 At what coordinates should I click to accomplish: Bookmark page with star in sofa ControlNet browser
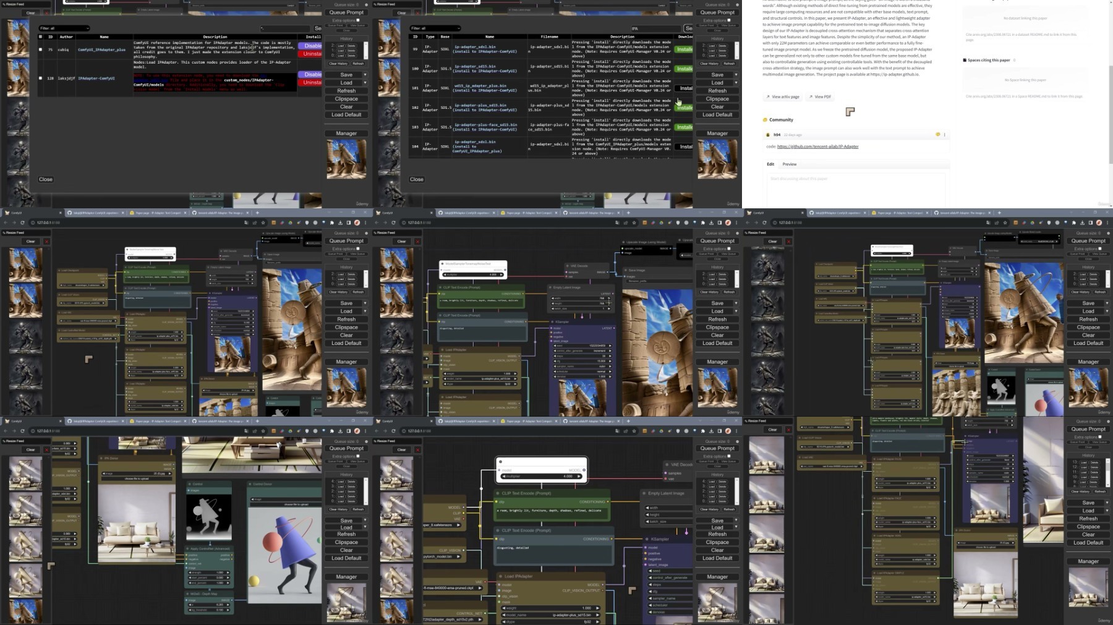[x=263, y=431]
